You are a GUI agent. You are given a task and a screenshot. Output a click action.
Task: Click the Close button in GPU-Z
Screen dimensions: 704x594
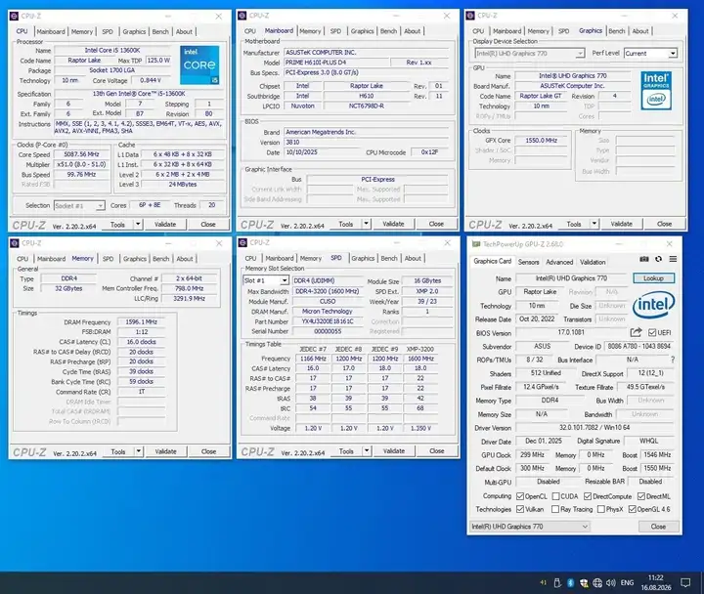coord(658,527)
